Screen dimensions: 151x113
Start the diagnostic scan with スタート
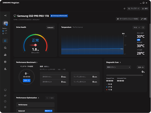coord(141,67)
